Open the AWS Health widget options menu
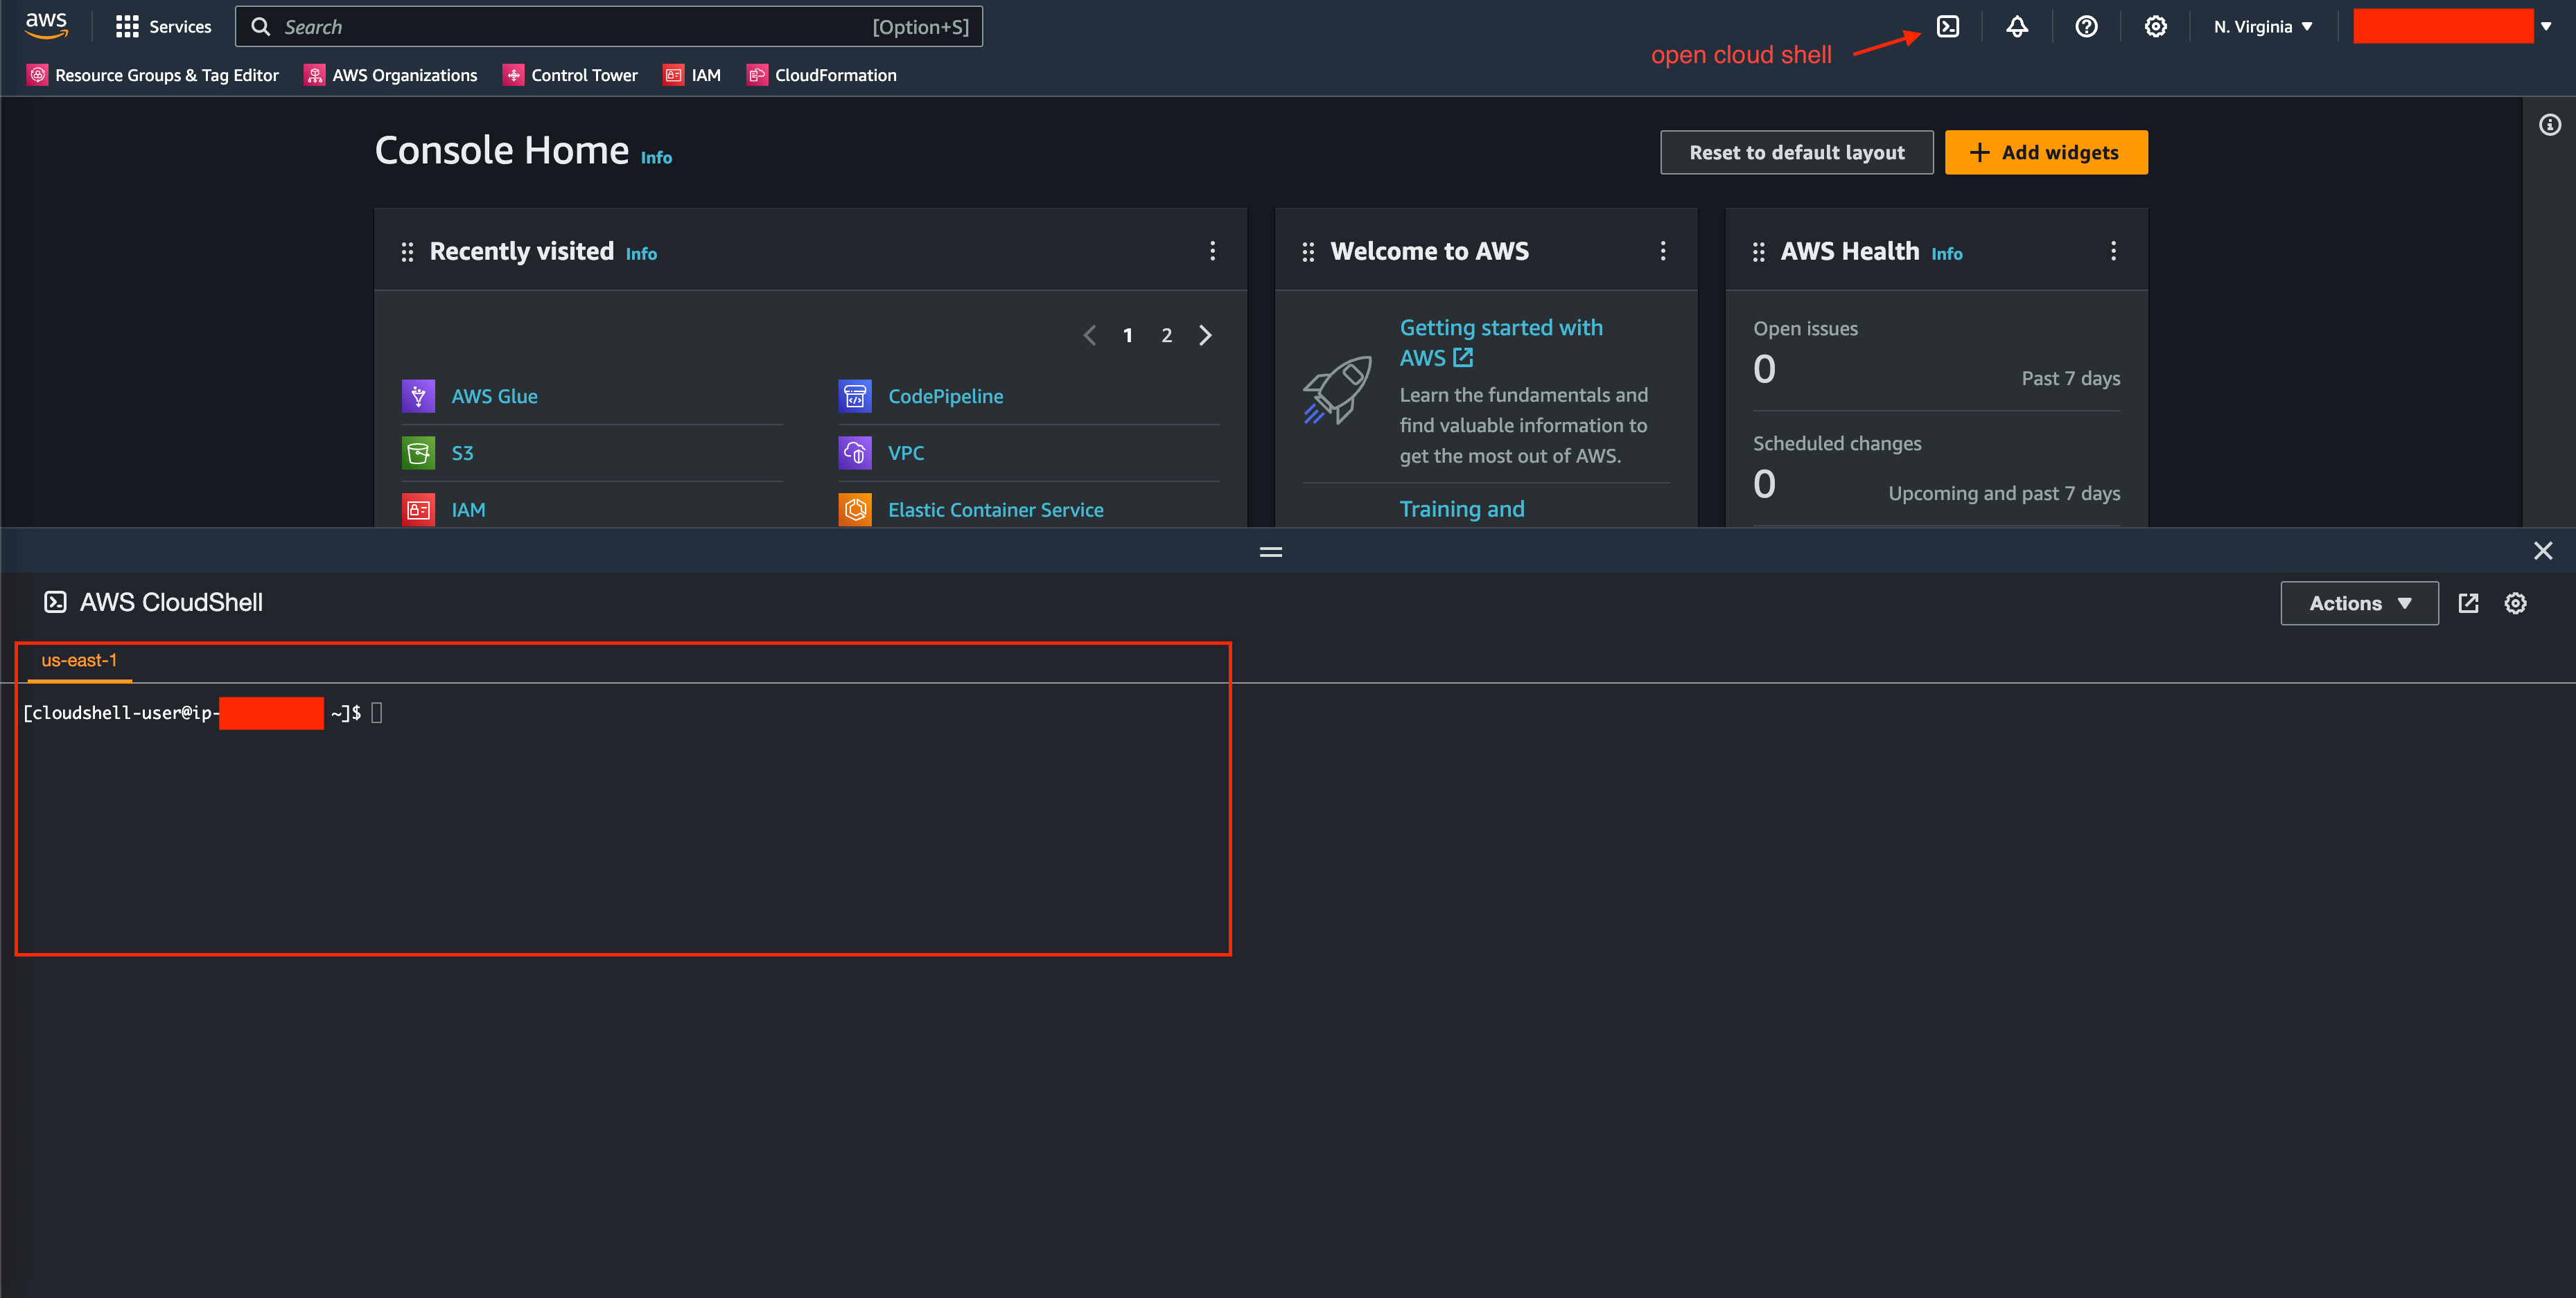 [2113, 251]
